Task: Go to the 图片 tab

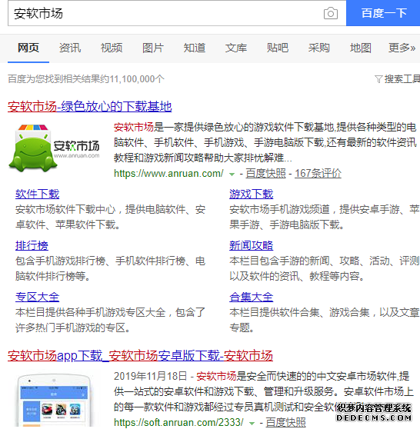Action: tap(153, 48)
